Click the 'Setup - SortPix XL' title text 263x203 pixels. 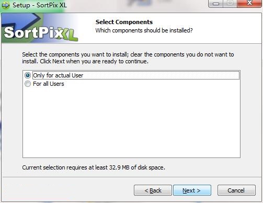(40, 5)
